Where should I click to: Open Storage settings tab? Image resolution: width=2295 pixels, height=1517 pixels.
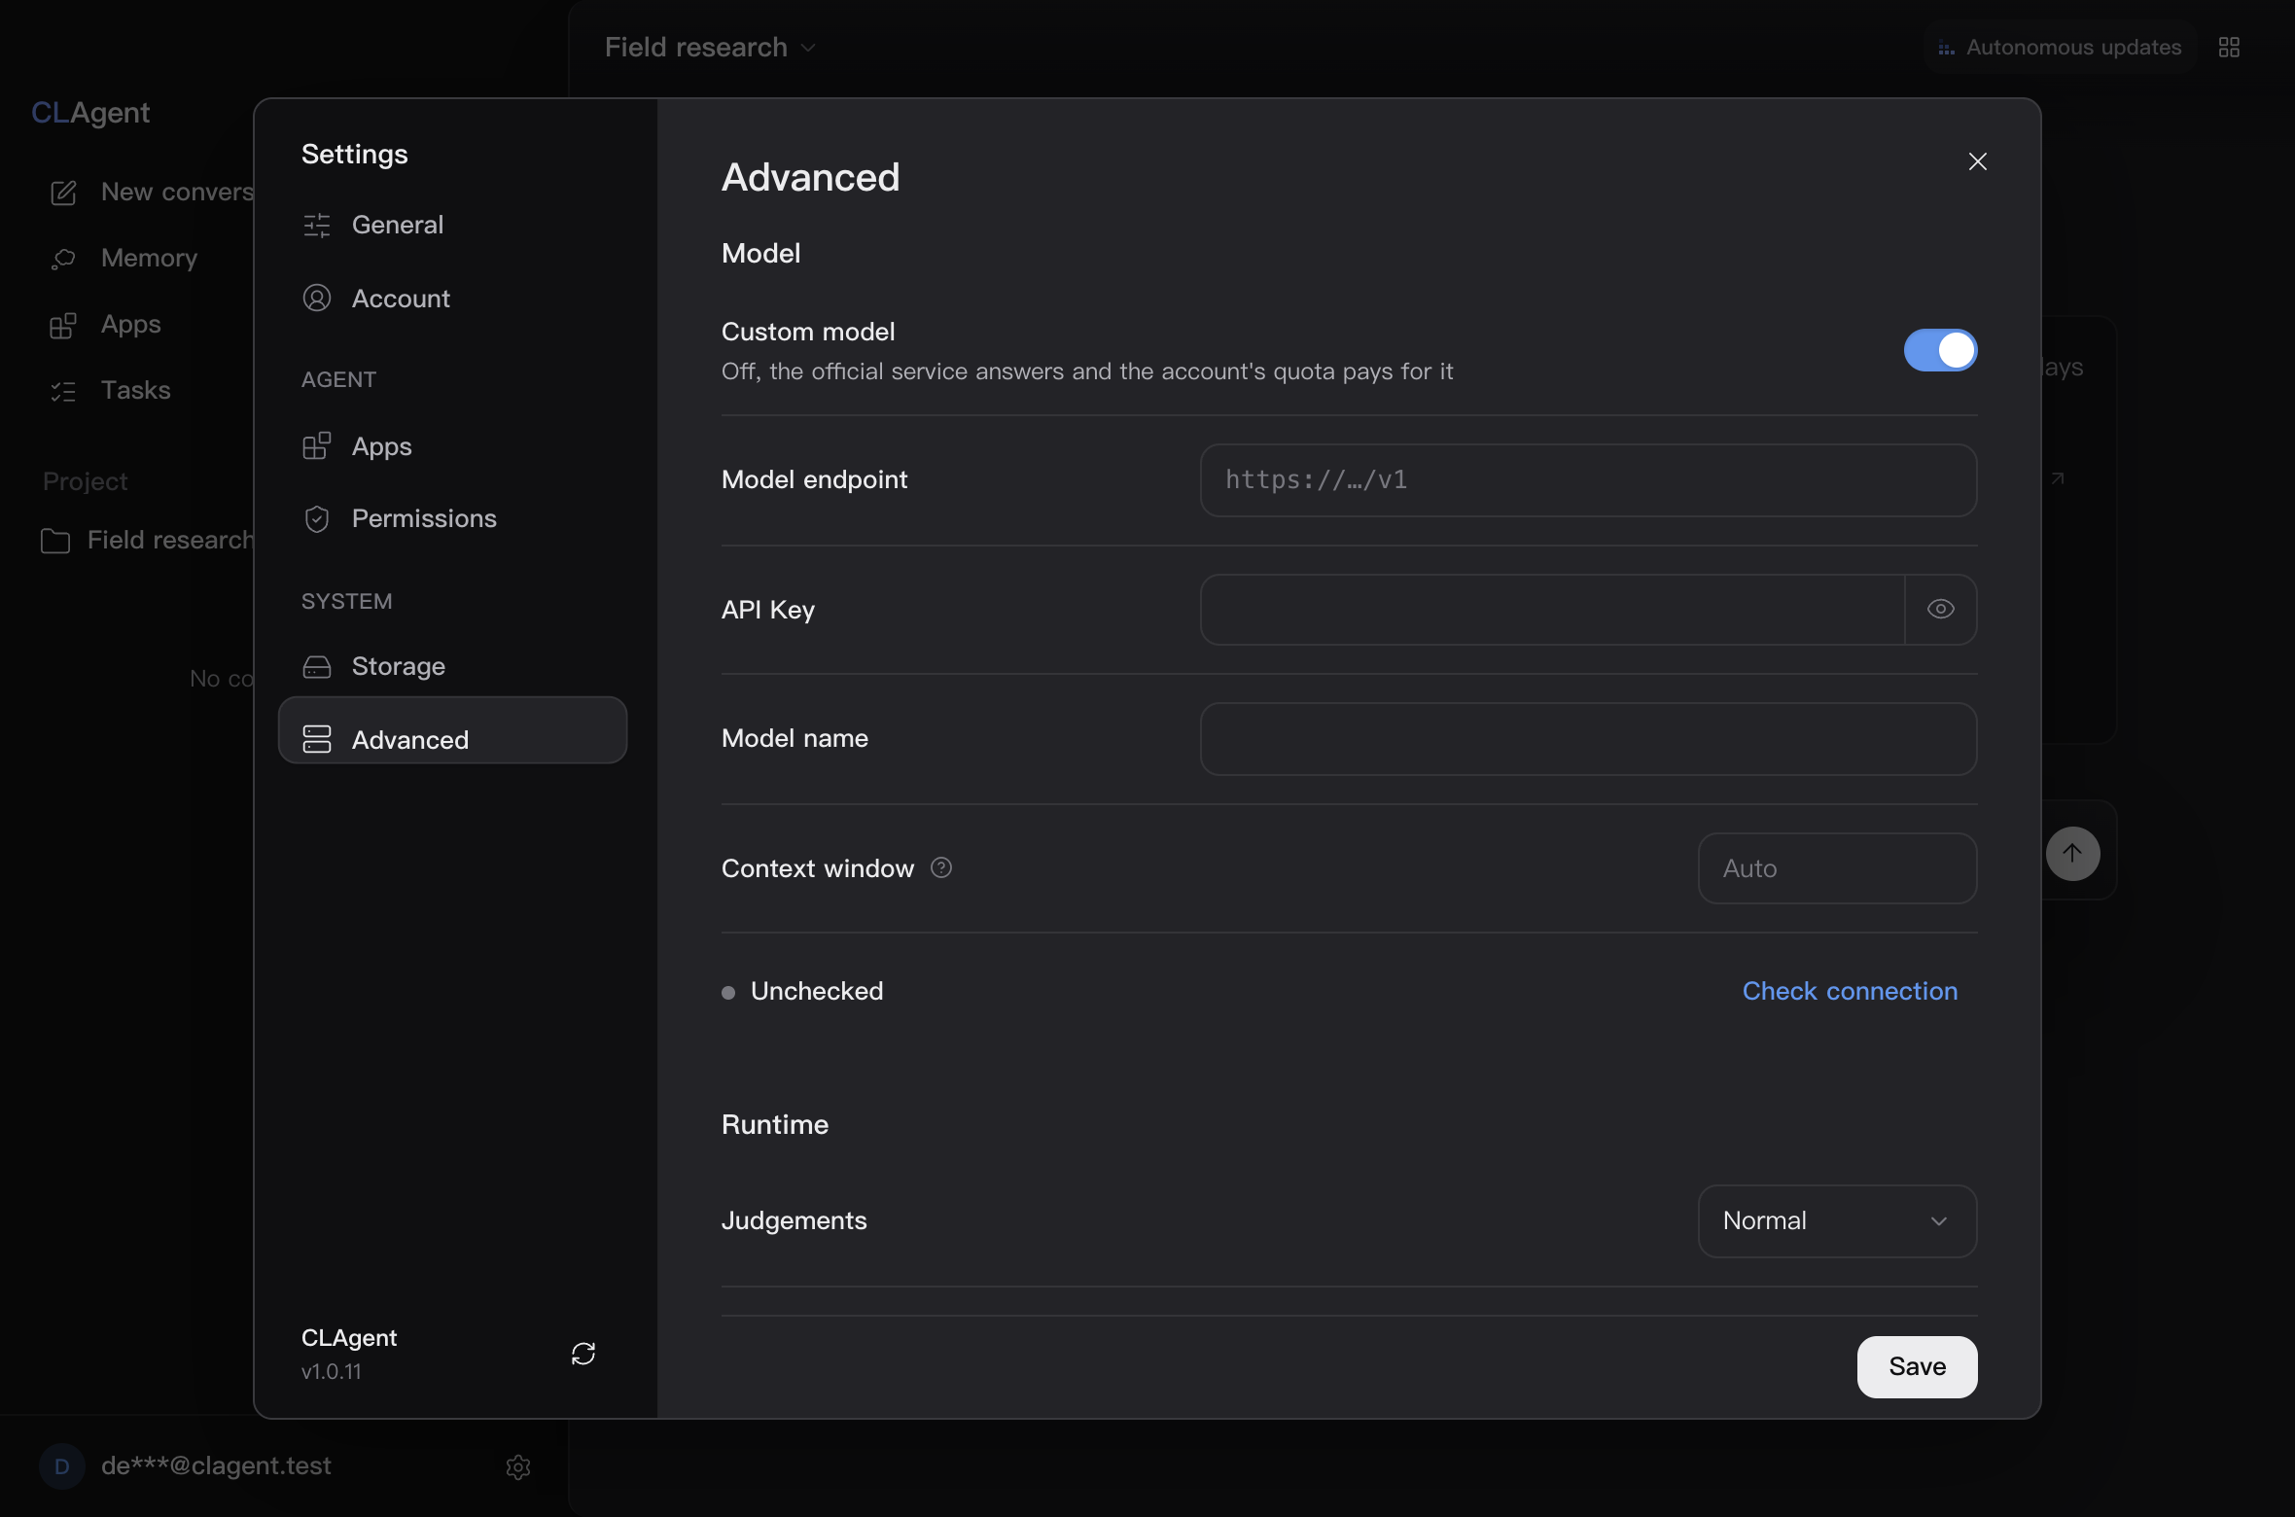(452, 666)
